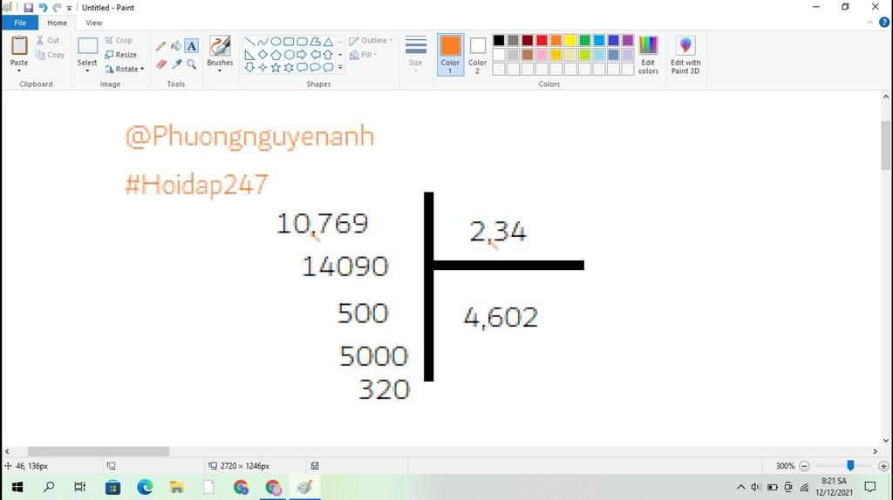Pick the purple color swatch
This screenshot has width=893, height=500.
628,40
